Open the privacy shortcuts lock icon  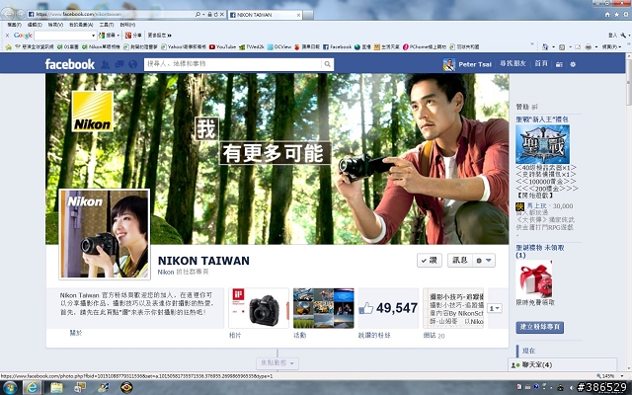(559, 64)
